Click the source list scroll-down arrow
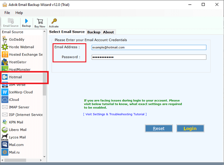The image size is (224, 165). 45,156
